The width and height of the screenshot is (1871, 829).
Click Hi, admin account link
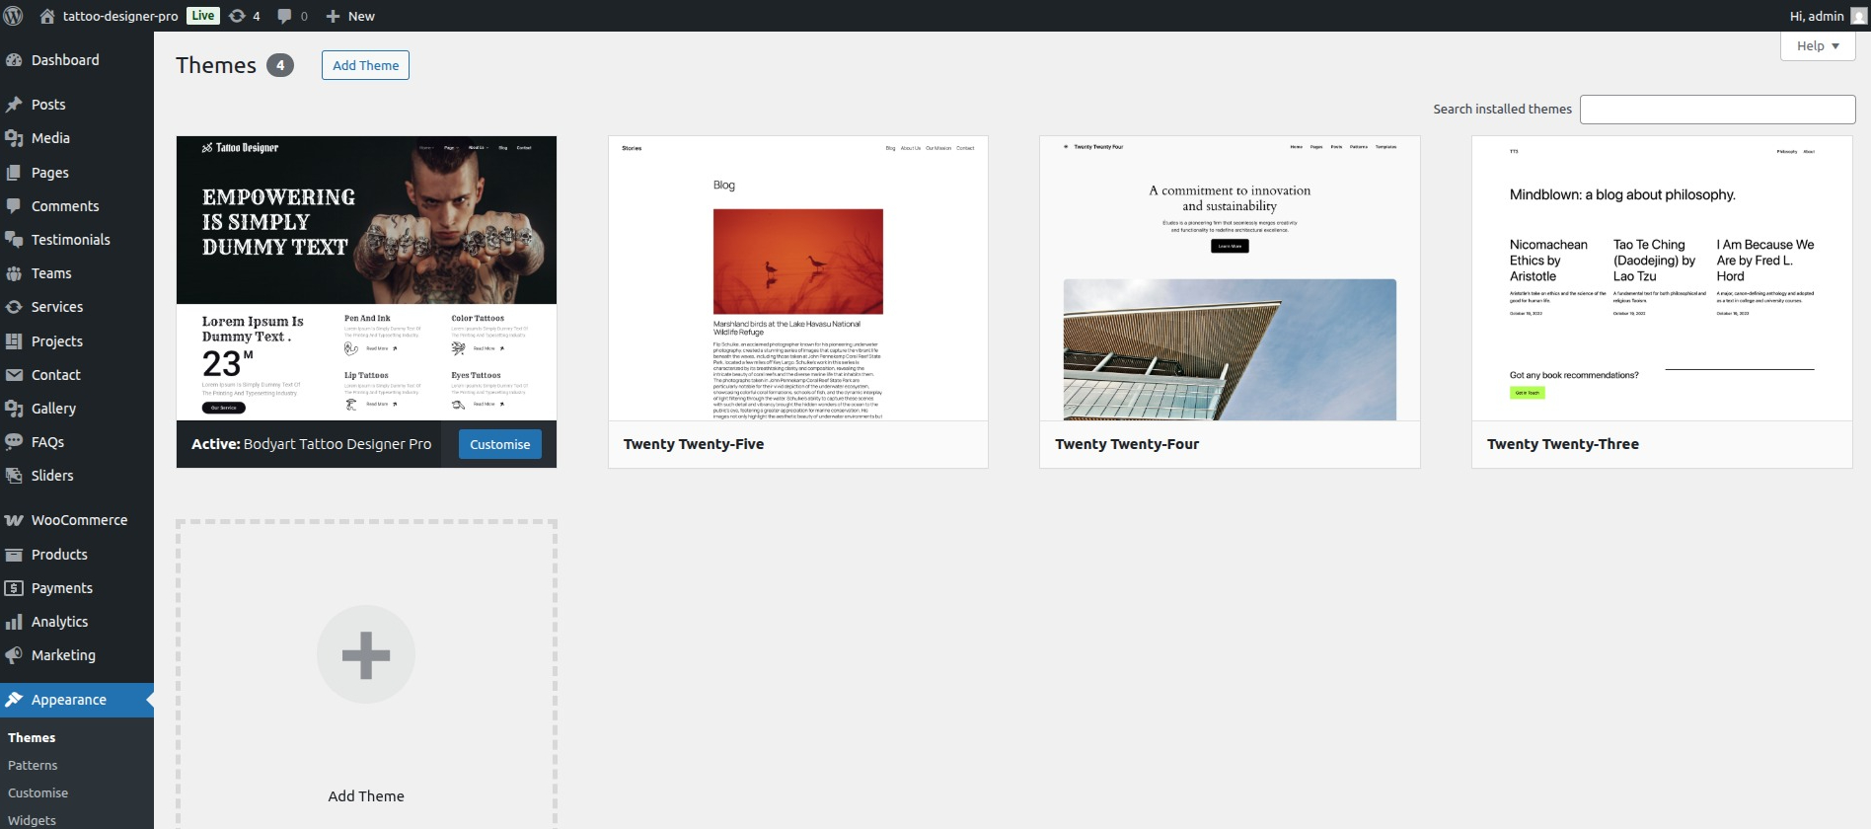pos(1817,16)
